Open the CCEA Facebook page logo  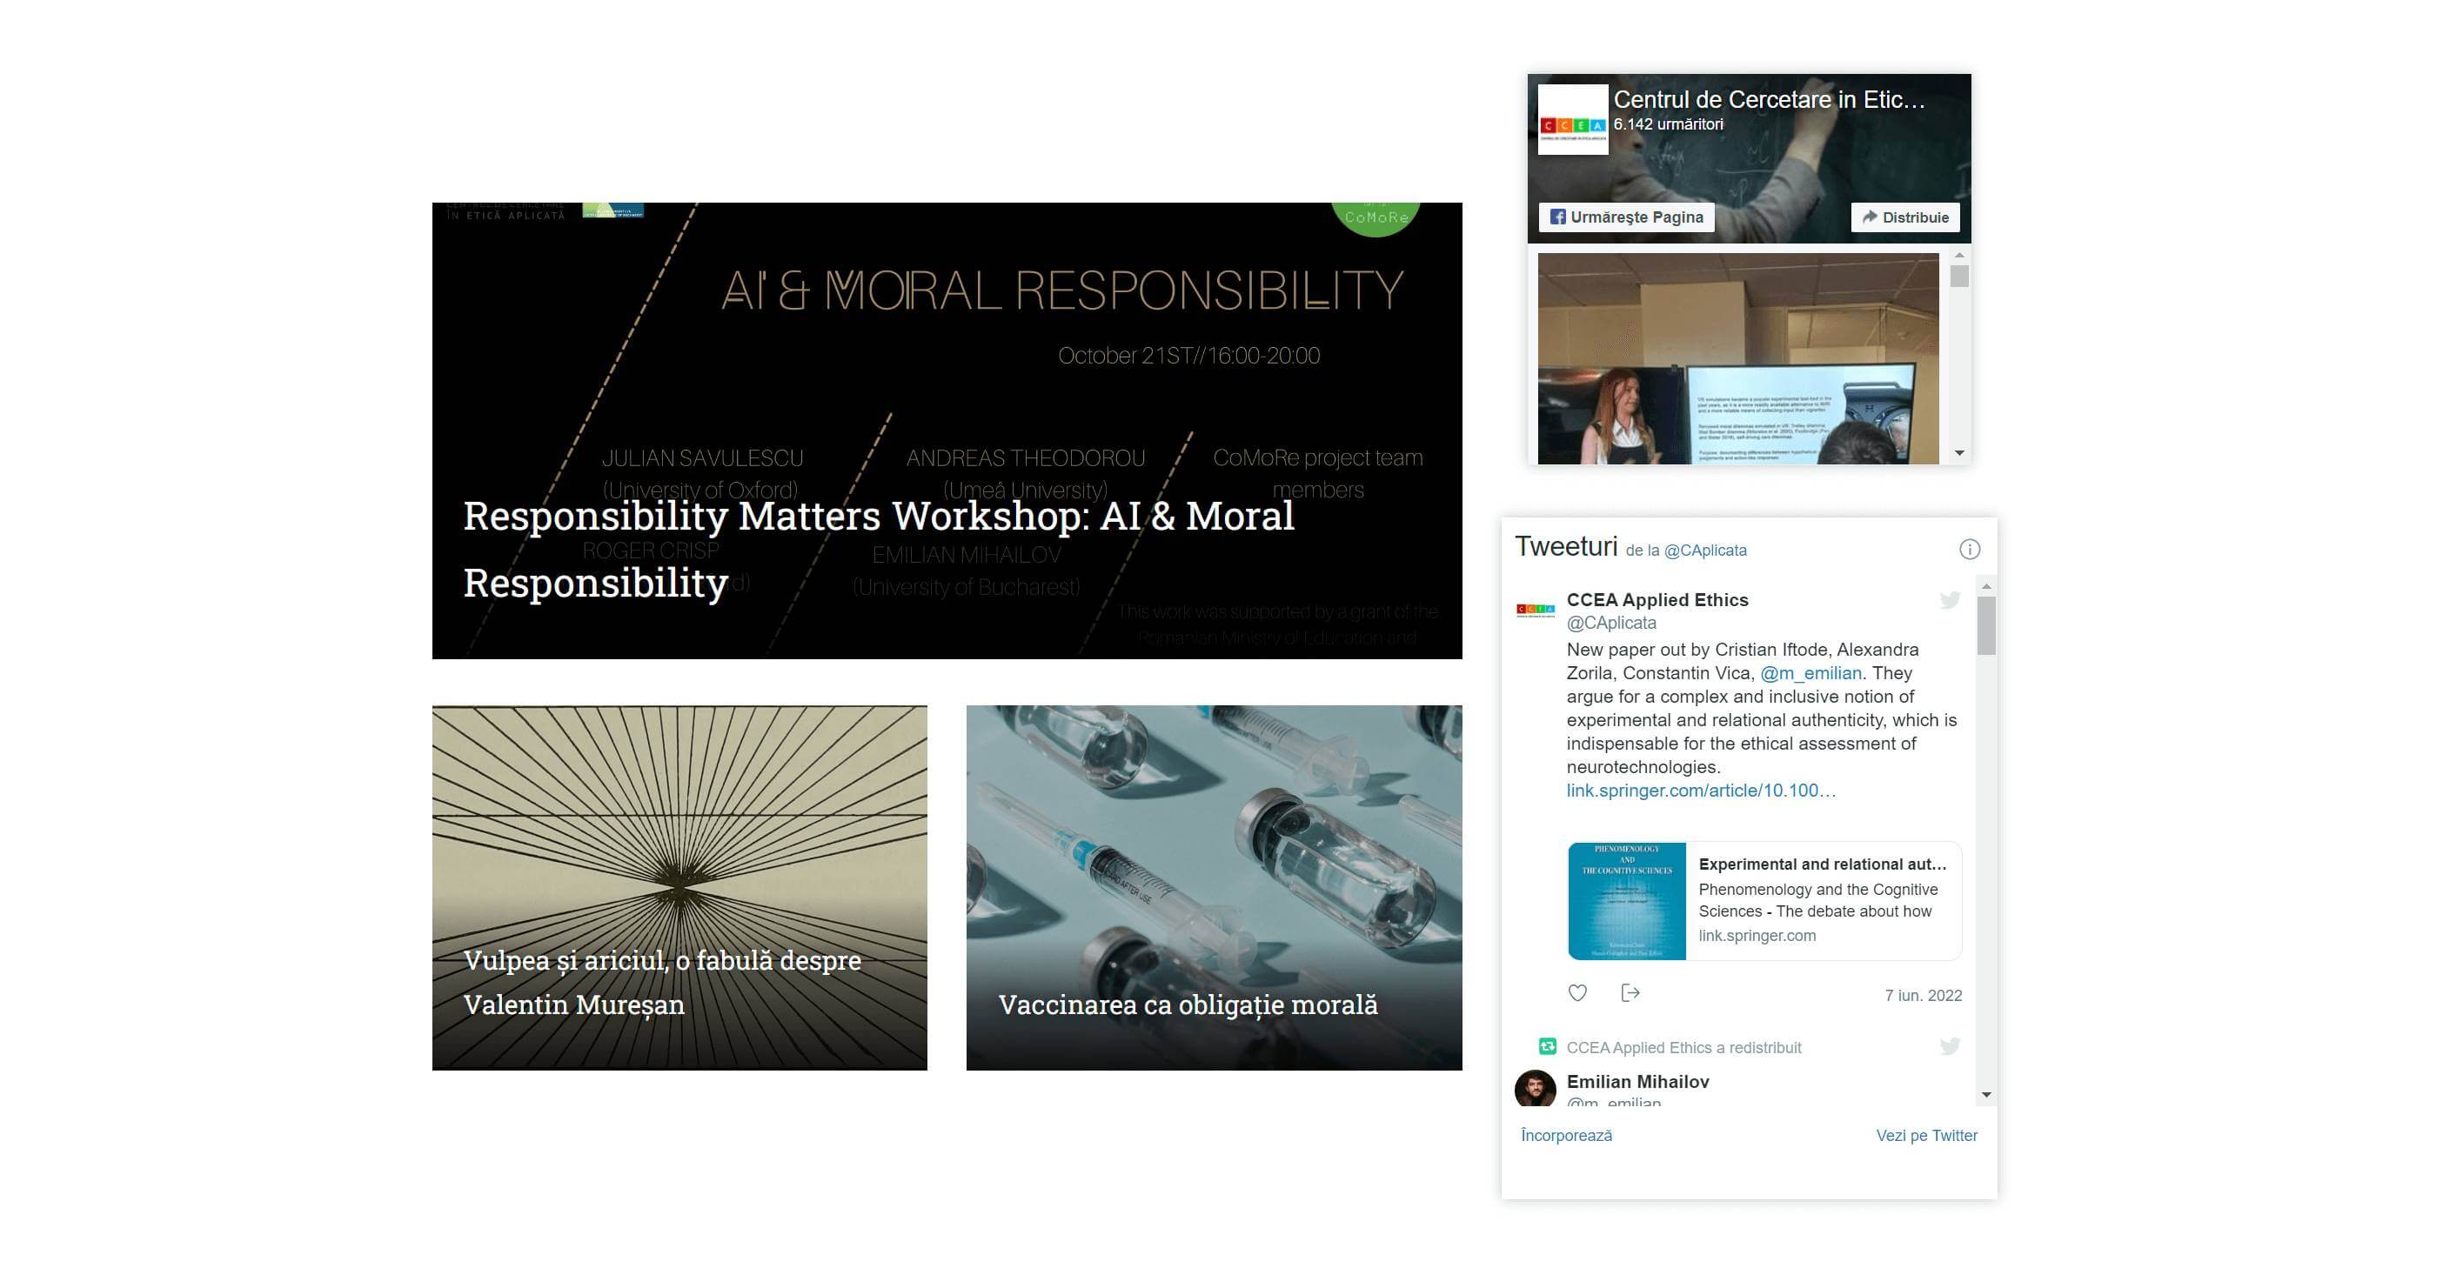pyautogui.click(x=1573, y=119)
